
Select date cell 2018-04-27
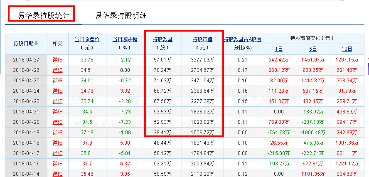coord(26,60)
